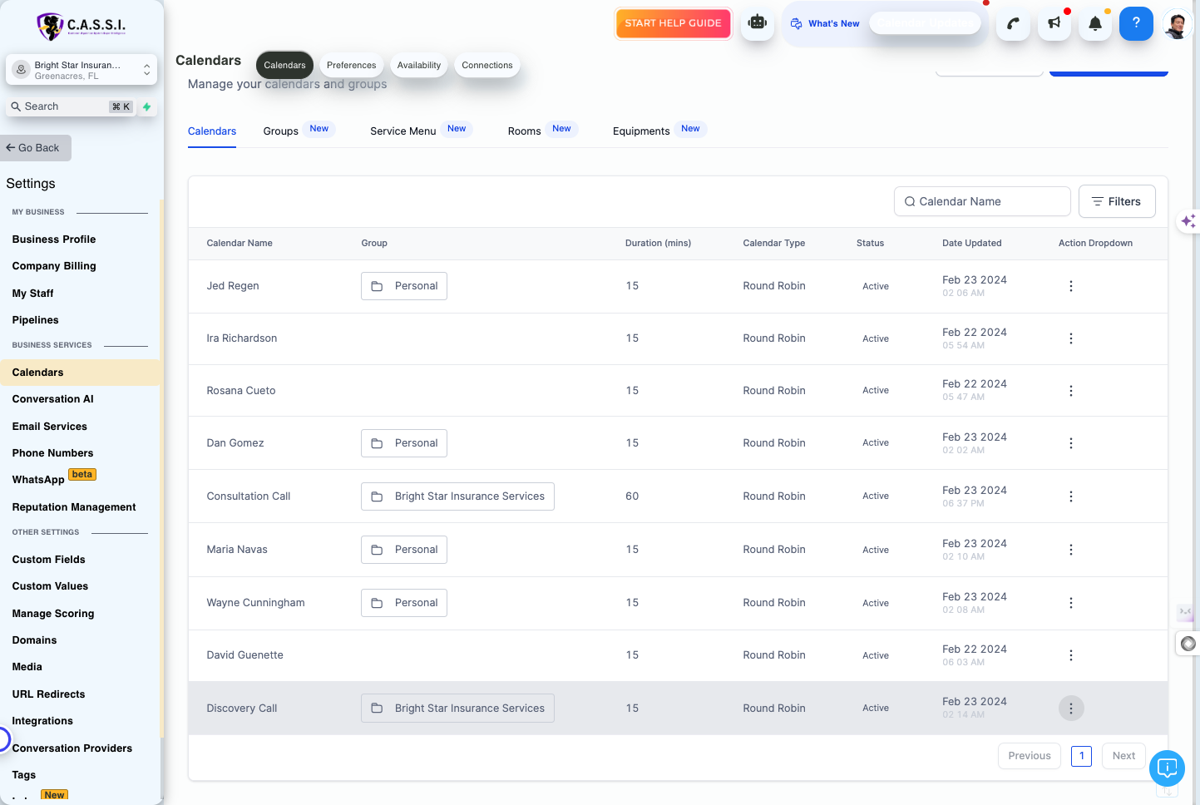Open Conversation AI settings

pyautogui.click(x=53, y=399)
